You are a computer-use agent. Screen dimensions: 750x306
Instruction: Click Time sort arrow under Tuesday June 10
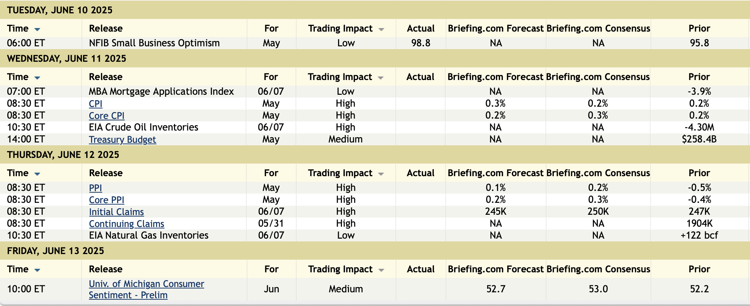(37, 29)
